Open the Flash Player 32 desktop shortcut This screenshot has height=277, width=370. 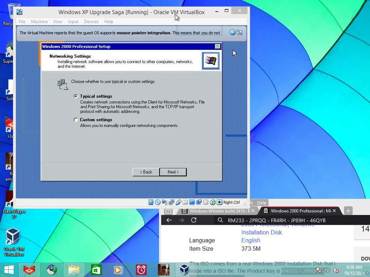pyautogui.click(x=13, y=205)
